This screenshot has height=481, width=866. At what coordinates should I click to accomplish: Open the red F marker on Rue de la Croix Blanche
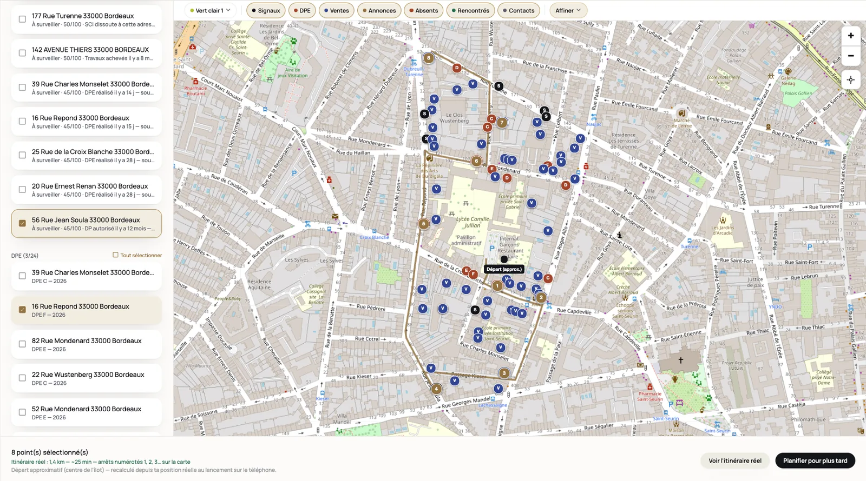tap(473, 274)
